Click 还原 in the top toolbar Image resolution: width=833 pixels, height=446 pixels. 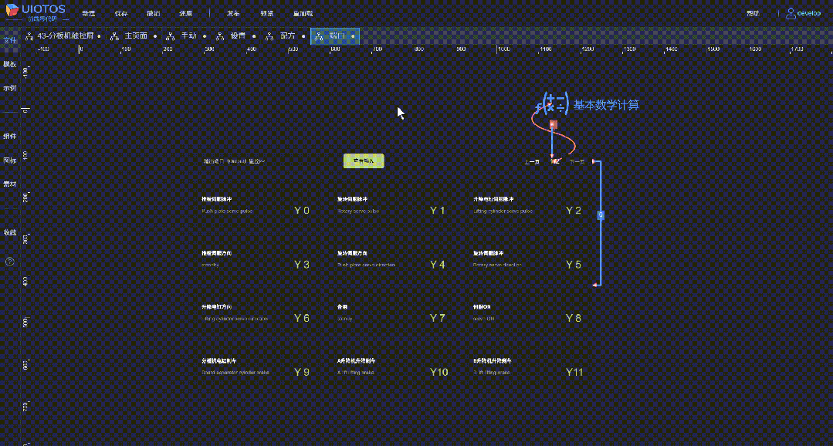[186, 13]
